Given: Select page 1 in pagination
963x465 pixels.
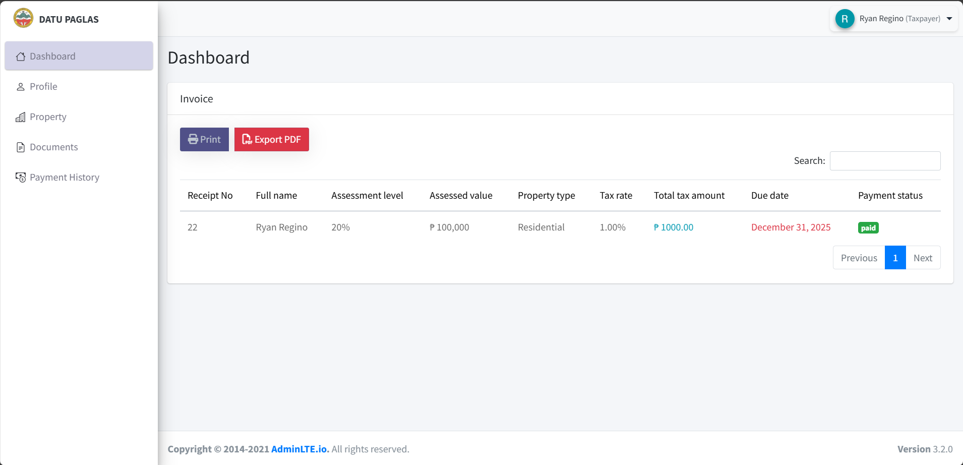Looking at the screenshot, I should (x=895, y=258).
